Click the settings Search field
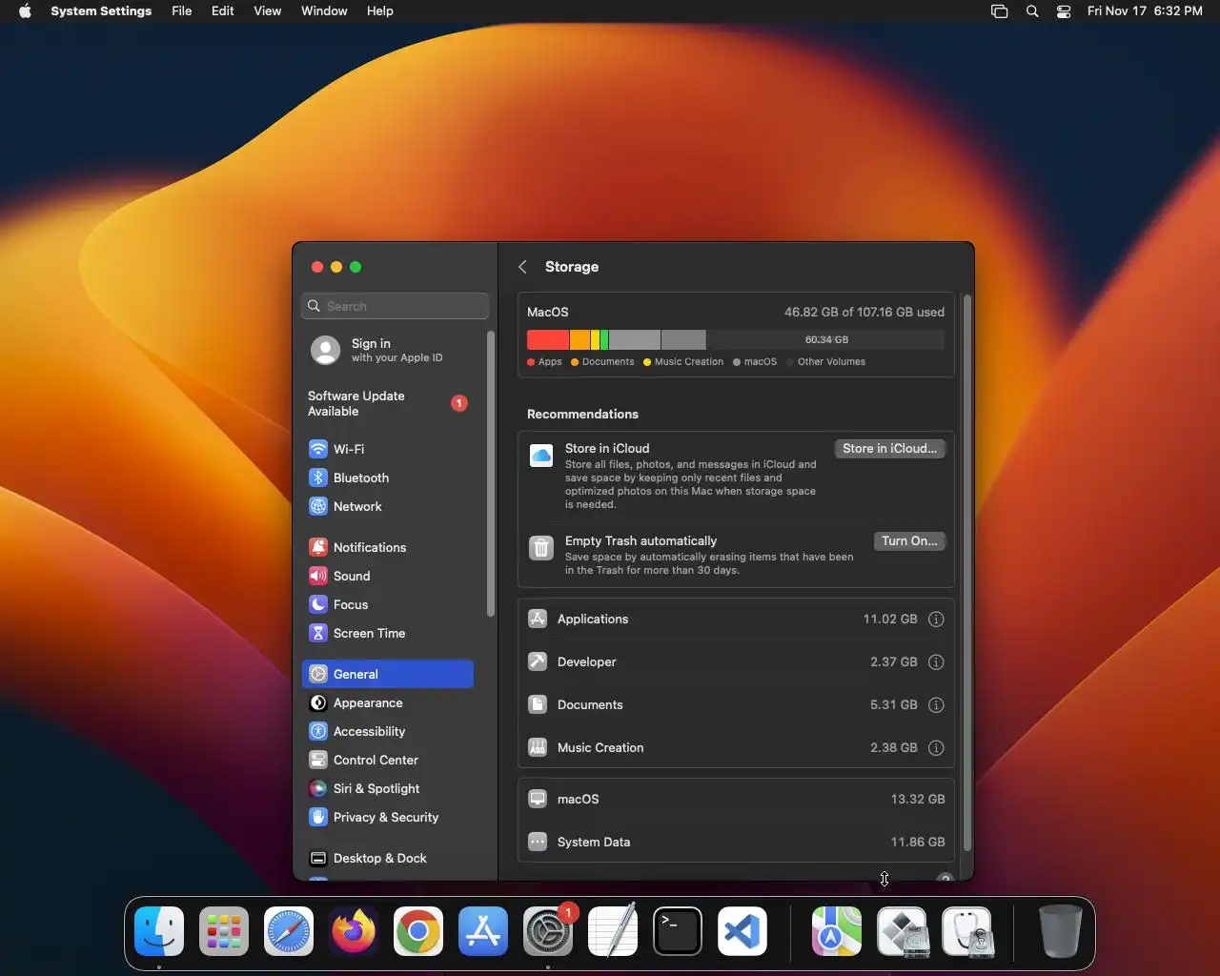 coord(395,306)
